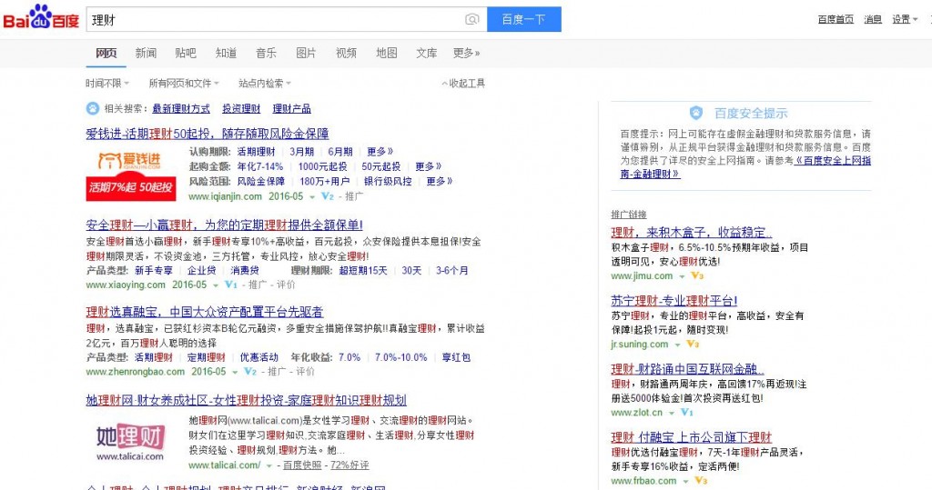932x490 pixels.
Task: Collapse the tools via 收起工具
Action: click(463, 83)
